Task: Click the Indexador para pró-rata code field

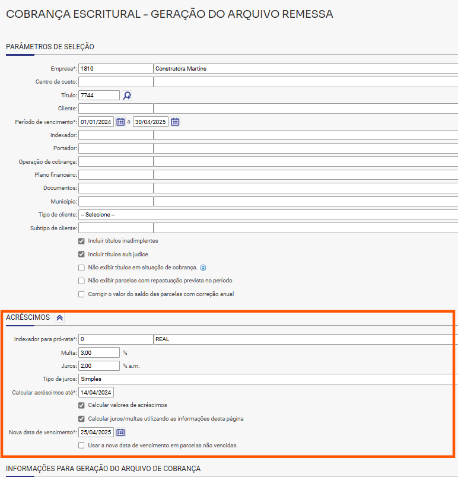Action: point(116,339)
